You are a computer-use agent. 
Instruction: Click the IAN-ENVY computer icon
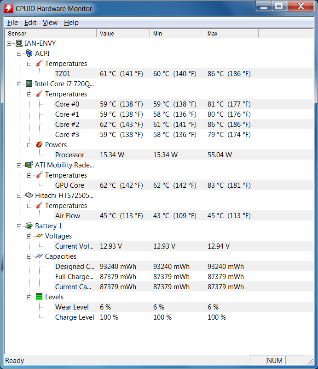tap(19, 43)
